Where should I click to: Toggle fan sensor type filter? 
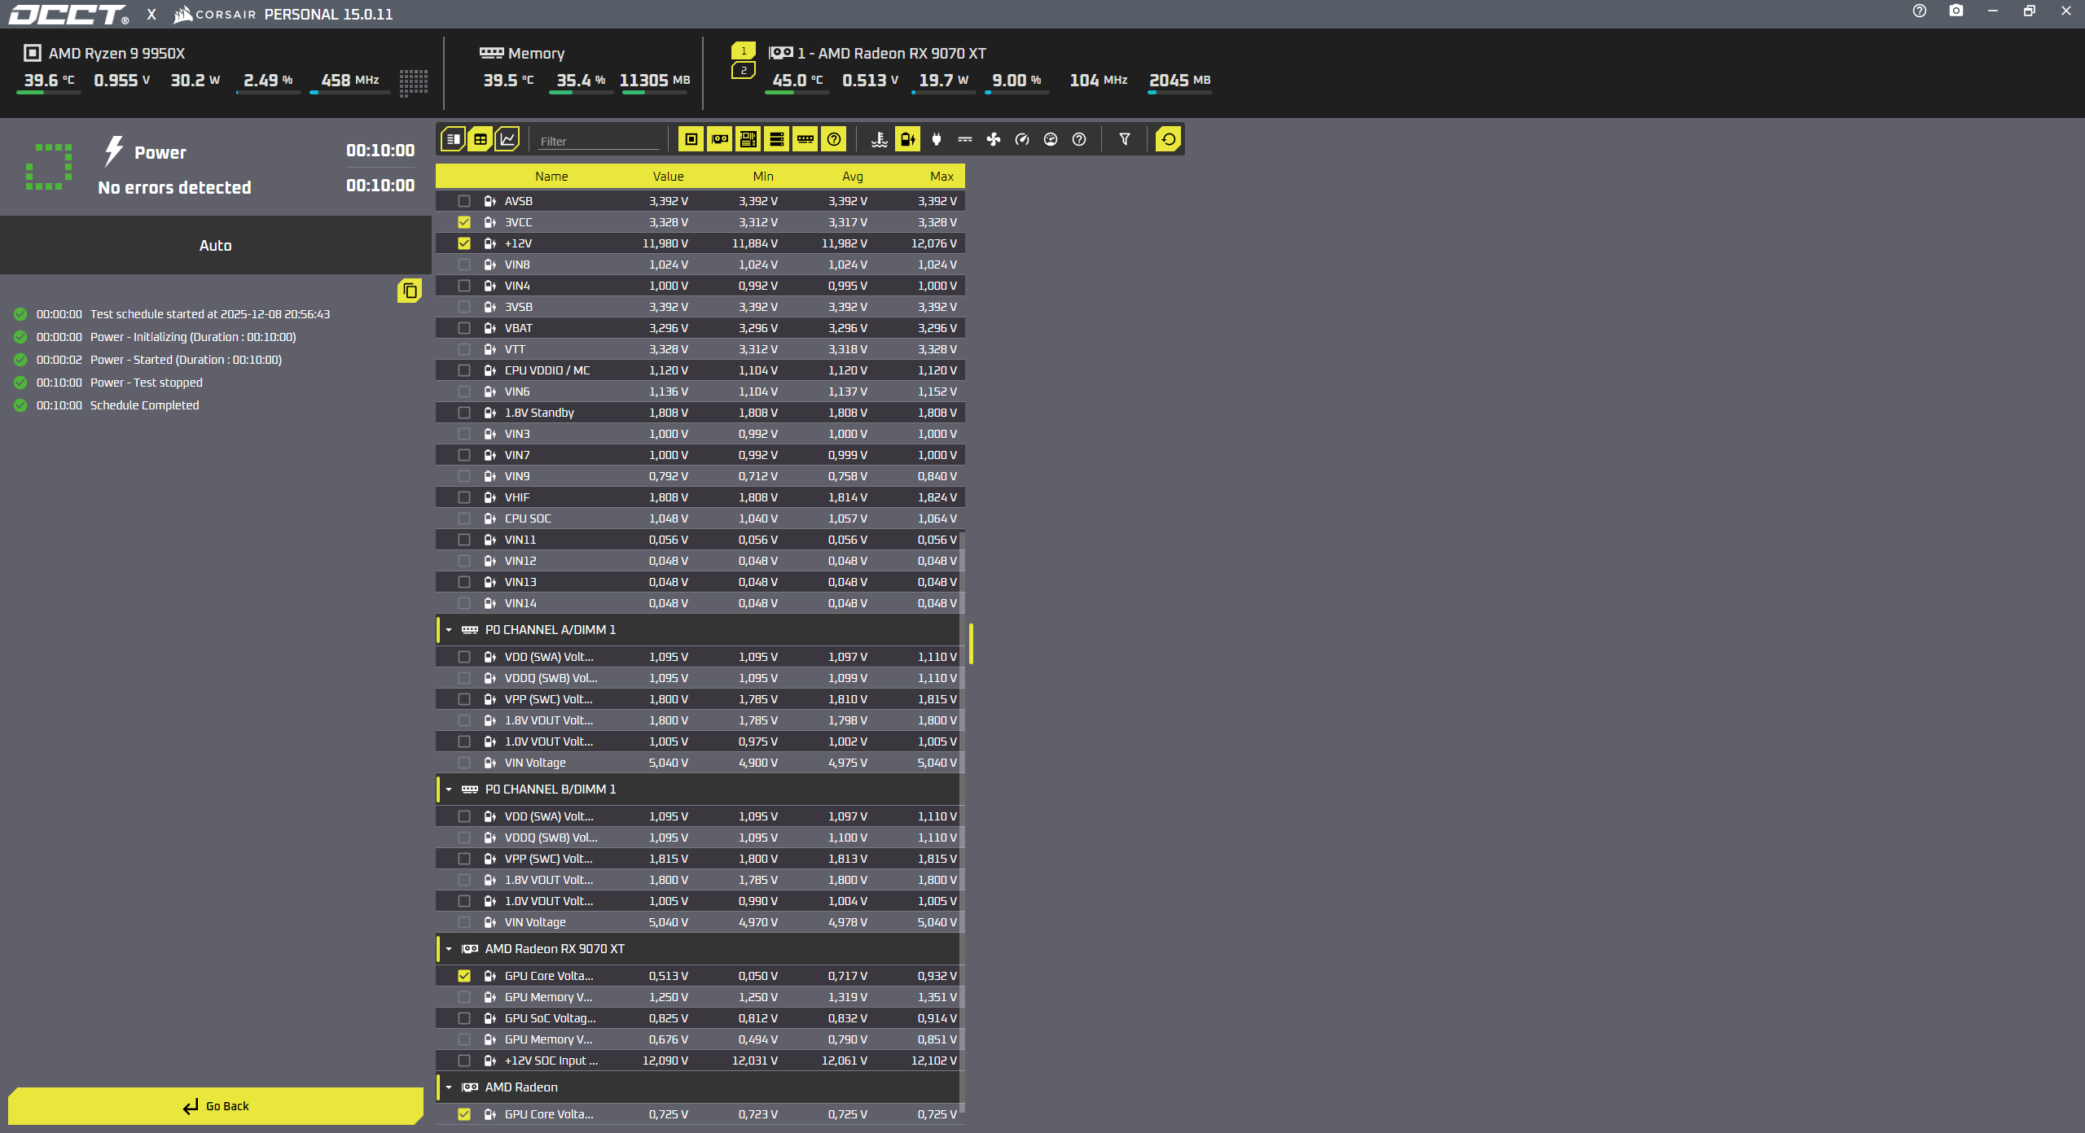tap(994, 139)
